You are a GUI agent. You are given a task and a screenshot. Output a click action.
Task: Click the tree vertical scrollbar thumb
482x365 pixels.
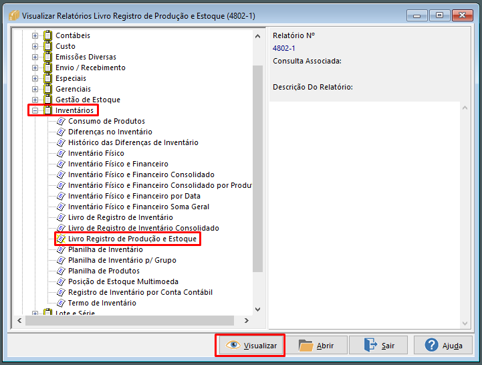tap(257, 168)
